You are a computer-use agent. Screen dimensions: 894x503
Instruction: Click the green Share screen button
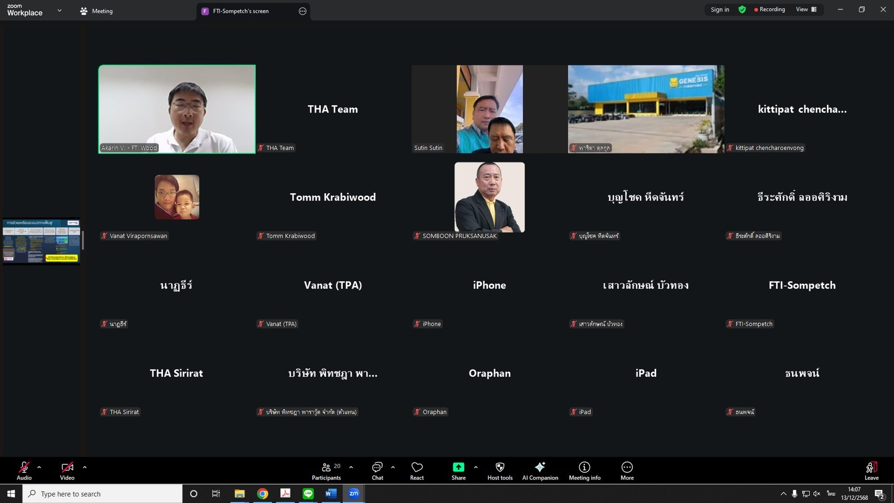pyautogui.click(x=458, y=471)
